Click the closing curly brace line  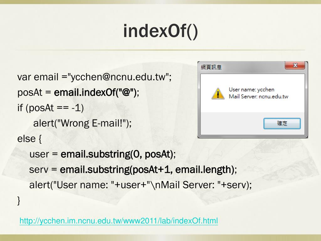(x=18, y=200)
